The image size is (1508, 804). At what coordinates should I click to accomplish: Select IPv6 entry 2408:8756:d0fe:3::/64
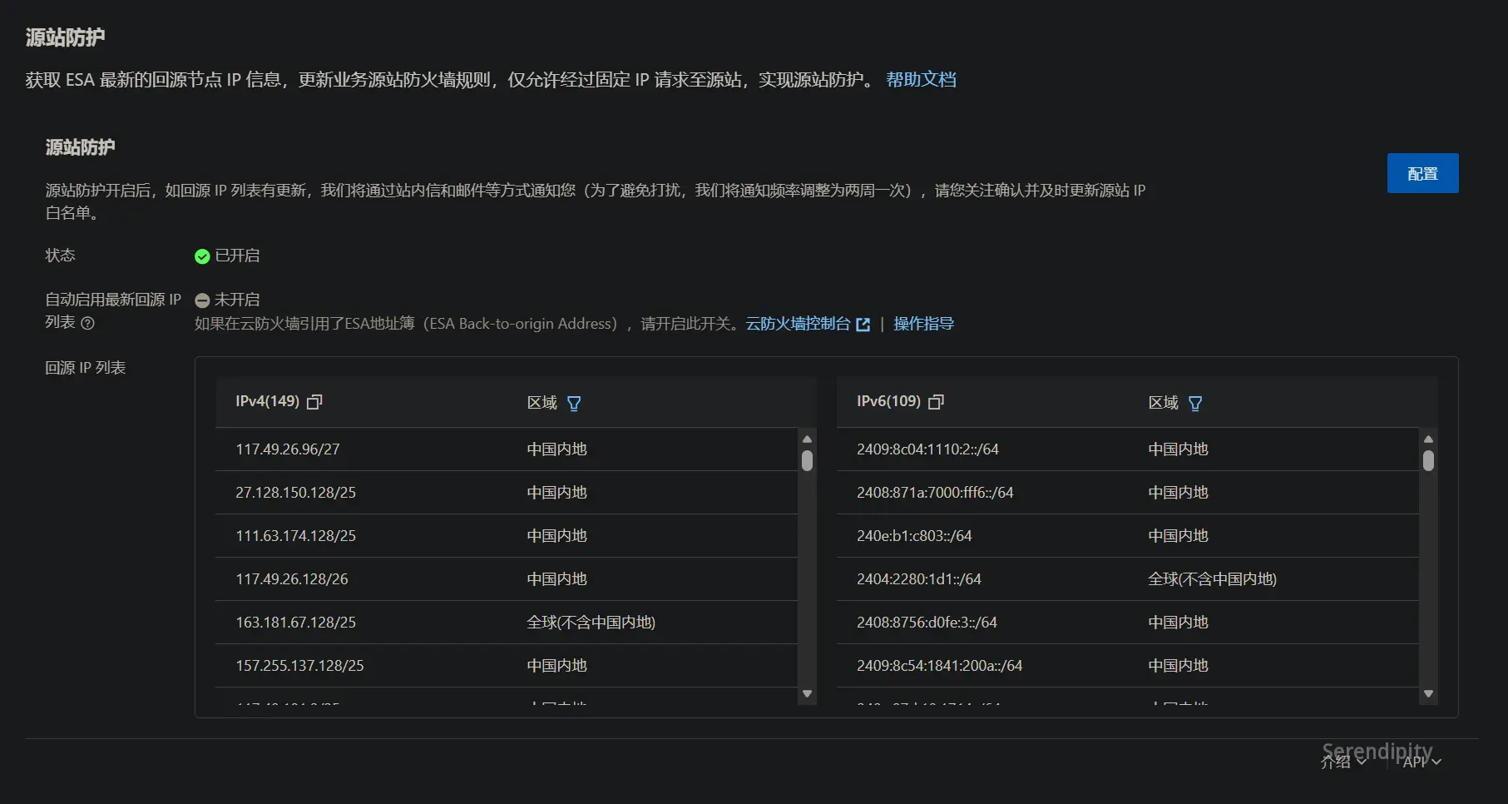[927, 623]
